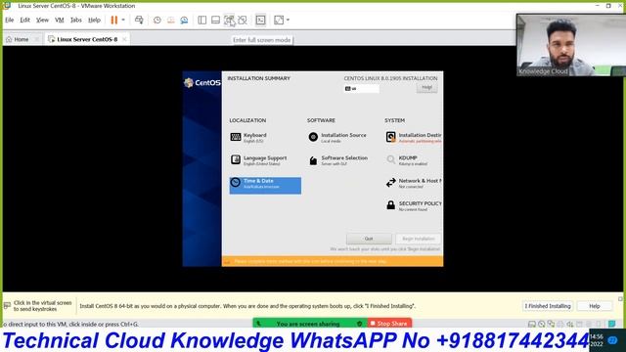Expand the stretch guest dropdown arrow
Viewport: 626px width, 352px height.
[x=288, y=20]
